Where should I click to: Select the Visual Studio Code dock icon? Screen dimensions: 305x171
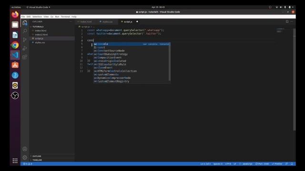click(15, 55)
